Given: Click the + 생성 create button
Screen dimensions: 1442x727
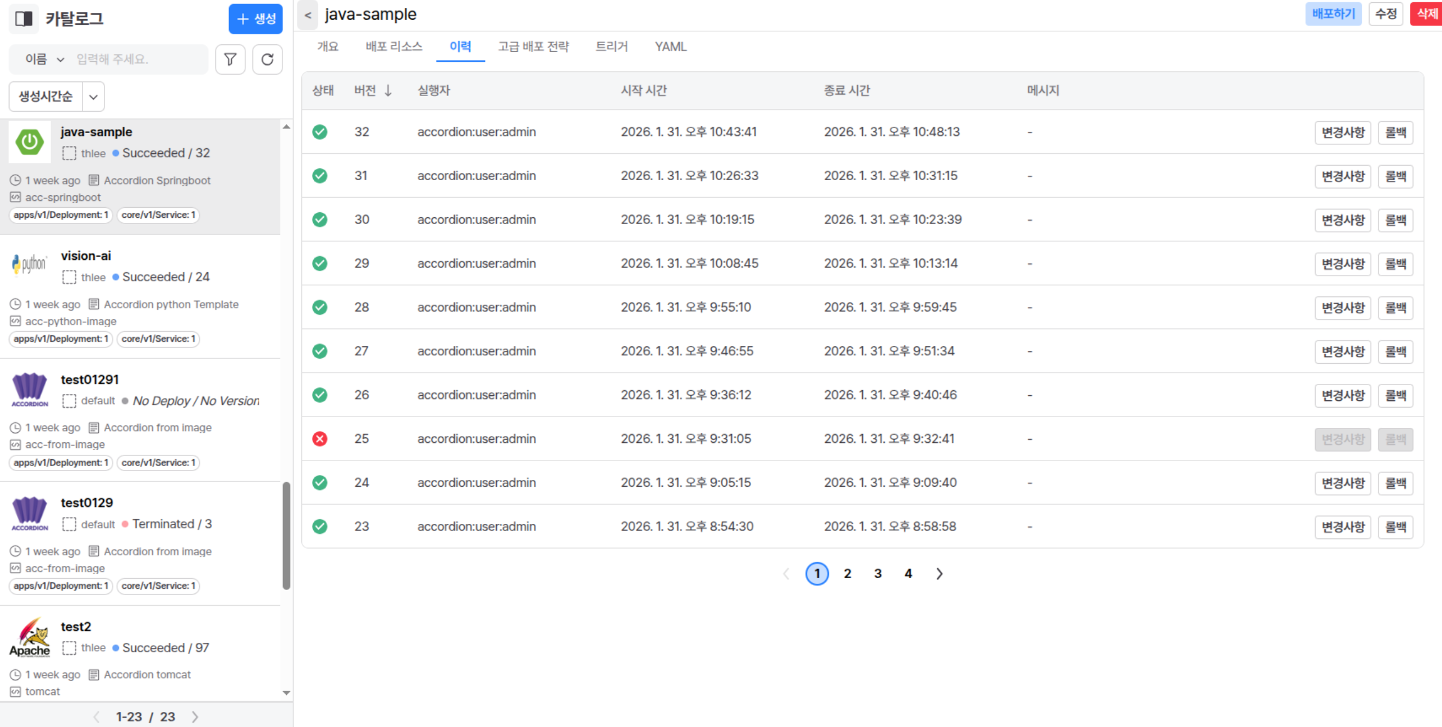Looking at the screenshot, I should click(x=255, y=19).
